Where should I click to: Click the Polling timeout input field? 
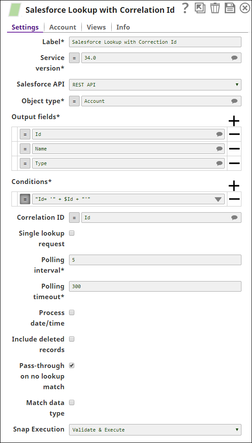pos(155,286)
